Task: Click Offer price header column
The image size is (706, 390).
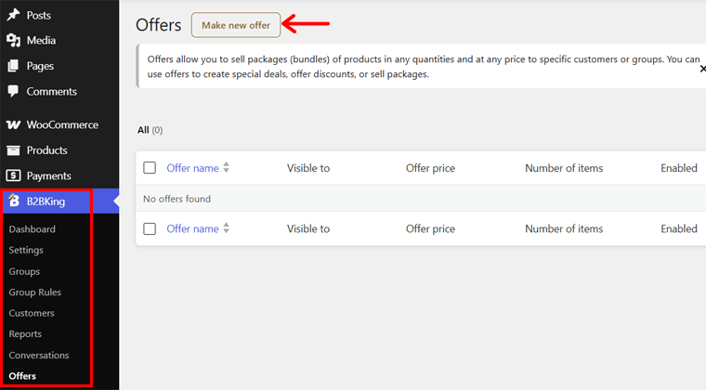Action: (x=430, y=168)
